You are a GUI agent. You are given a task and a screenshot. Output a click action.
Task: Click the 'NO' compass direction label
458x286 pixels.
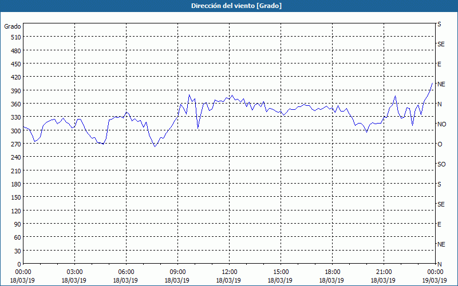[441, 124]
